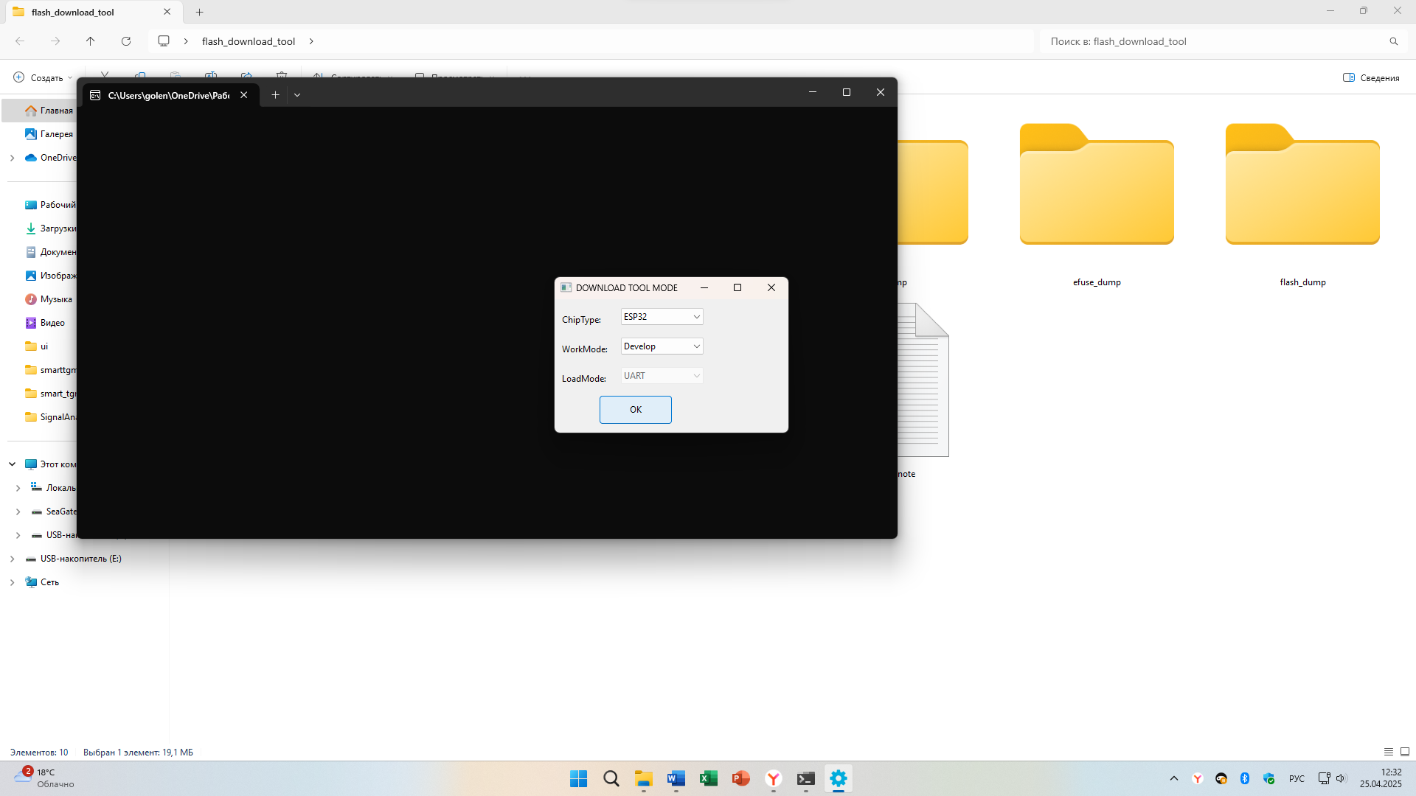The width and height of the screenshot is (1416, 796).
Task: Toggle the Сведения details pane
Action: 1371,77
